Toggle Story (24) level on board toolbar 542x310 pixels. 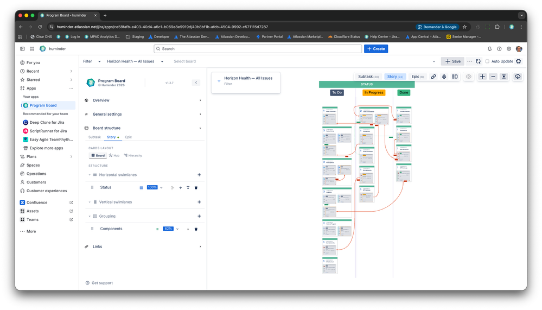click(x=395, y=77)
